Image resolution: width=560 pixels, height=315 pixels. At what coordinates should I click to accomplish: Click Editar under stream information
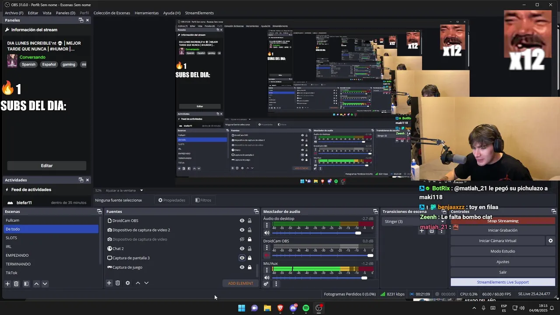coord(47,166)
